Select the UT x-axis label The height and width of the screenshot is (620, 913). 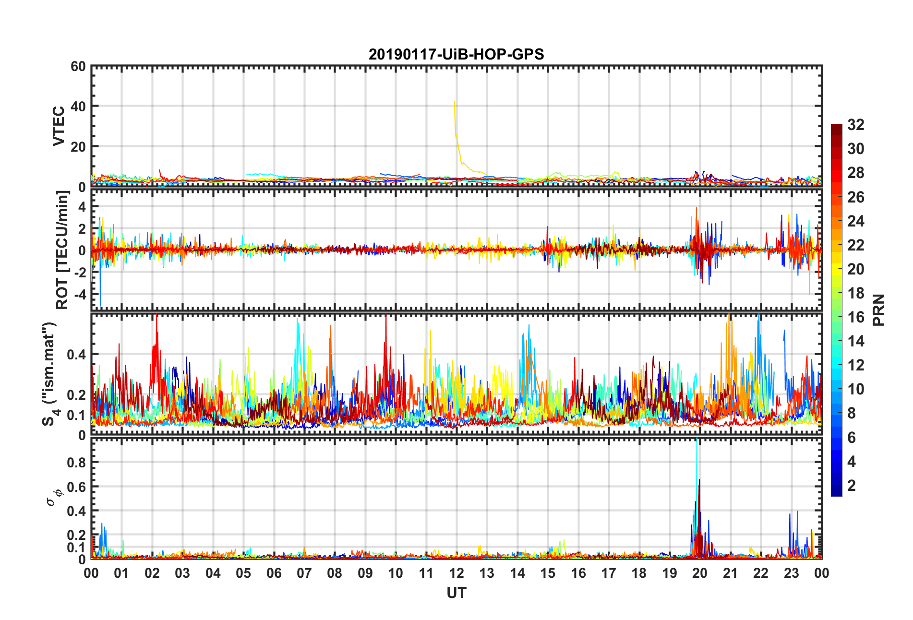click(456, 593)
